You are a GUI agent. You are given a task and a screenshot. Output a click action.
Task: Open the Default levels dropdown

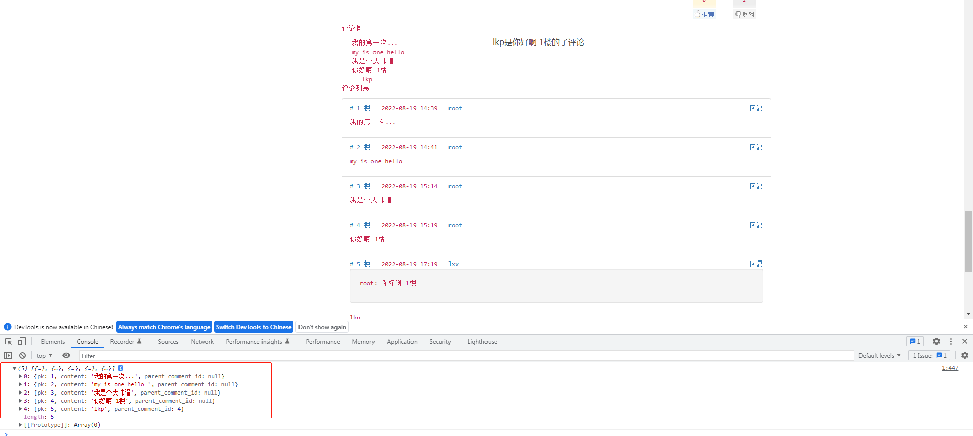pos(879,356)
